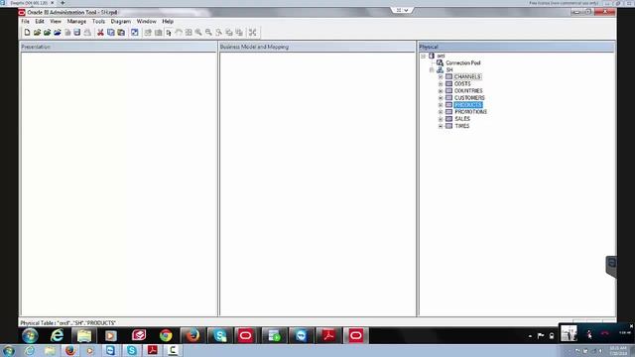Click the Zoom out magnifier icon
635x357 pixels.
[x=208, y=33]
